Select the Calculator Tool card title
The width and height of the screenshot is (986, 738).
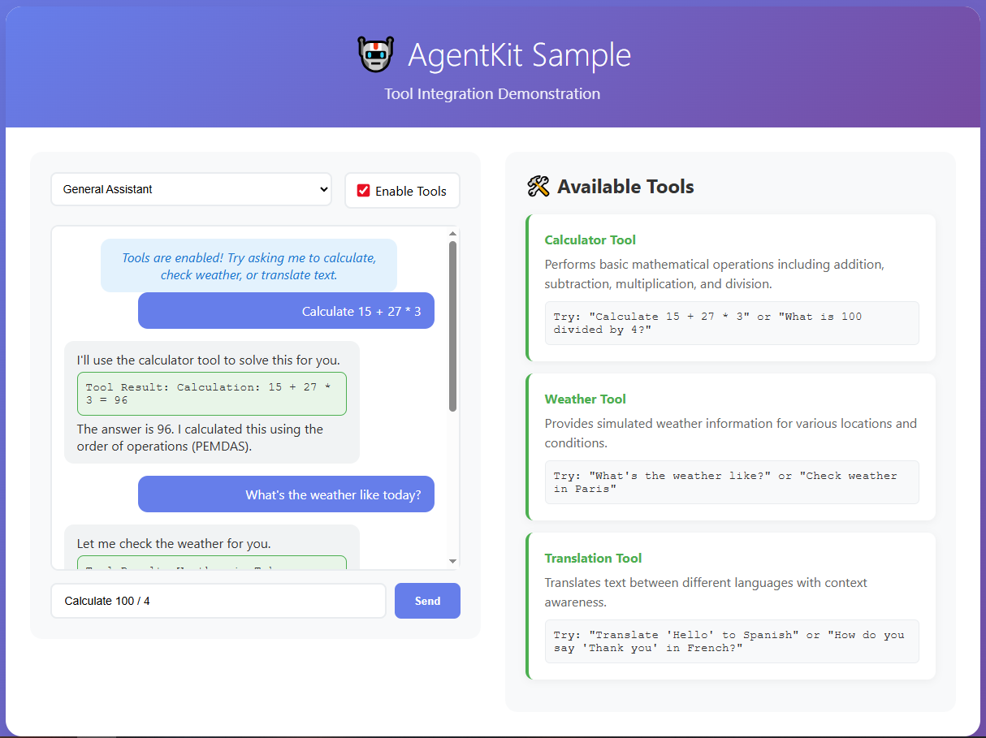590,240
